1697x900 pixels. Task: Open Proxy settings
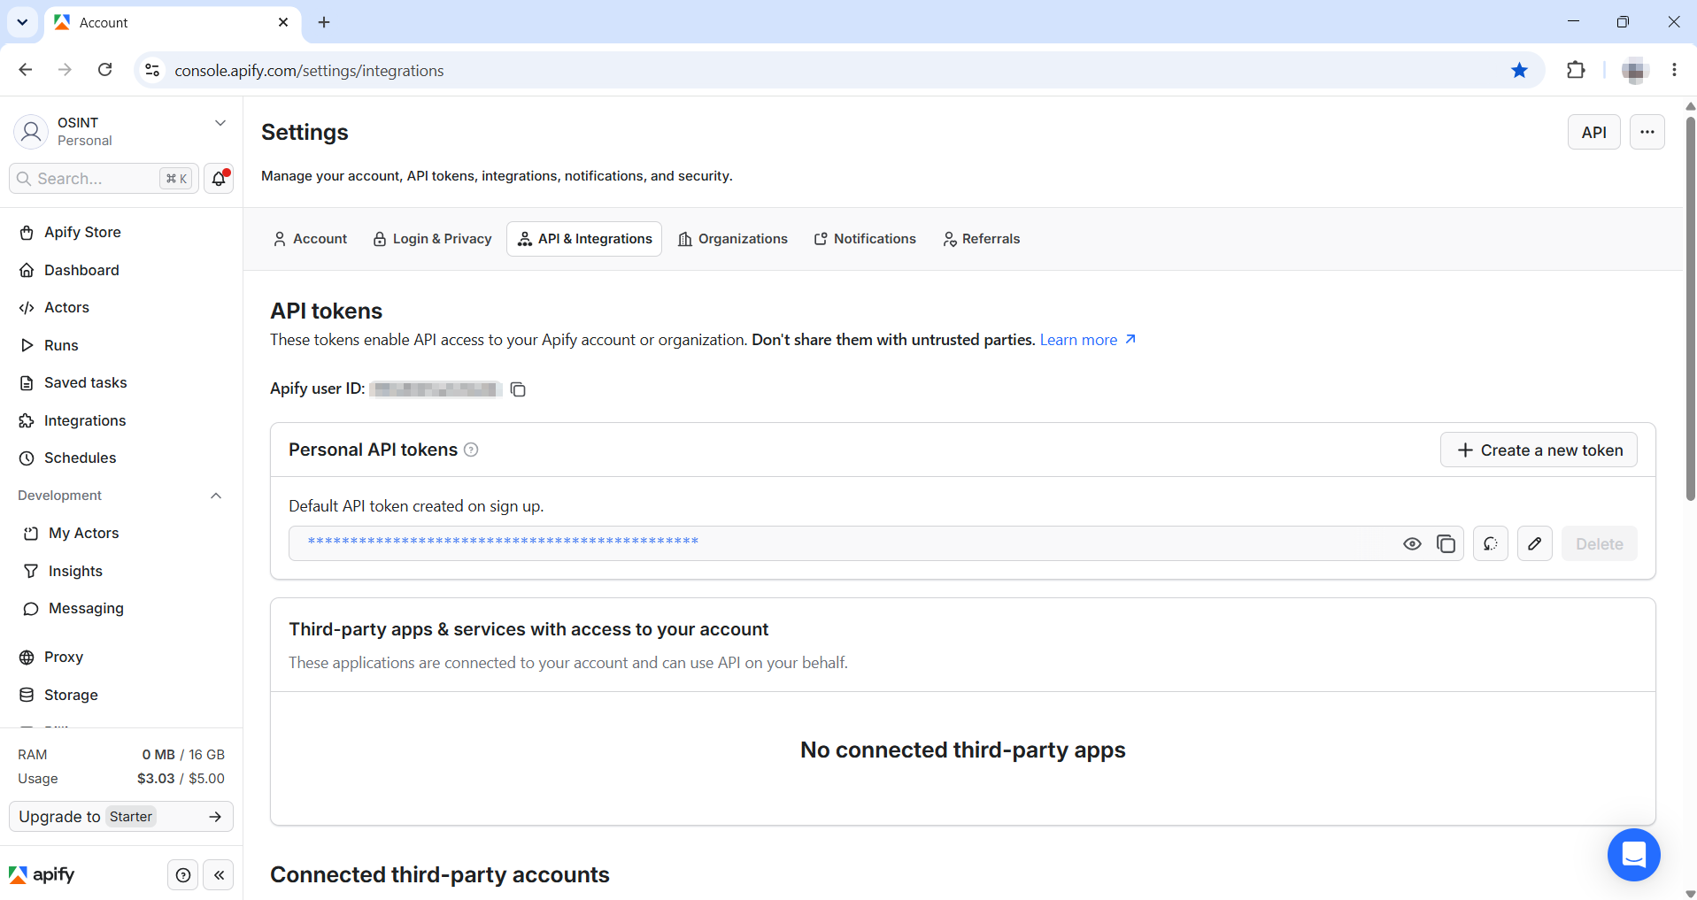[121, 657]
